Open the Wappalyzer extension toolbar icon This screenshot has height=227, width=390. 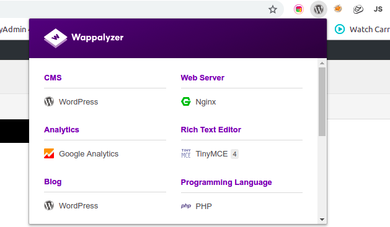click(x=318, y=9)
